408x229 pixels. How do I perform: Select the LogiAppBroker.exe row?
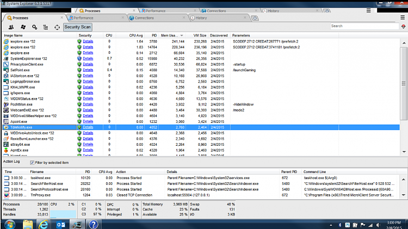coord(201,82)
